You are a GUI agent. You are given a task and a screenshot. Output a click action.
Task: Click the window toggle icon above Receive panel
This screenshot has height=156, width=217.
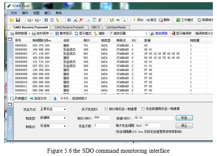coord(10,40)
